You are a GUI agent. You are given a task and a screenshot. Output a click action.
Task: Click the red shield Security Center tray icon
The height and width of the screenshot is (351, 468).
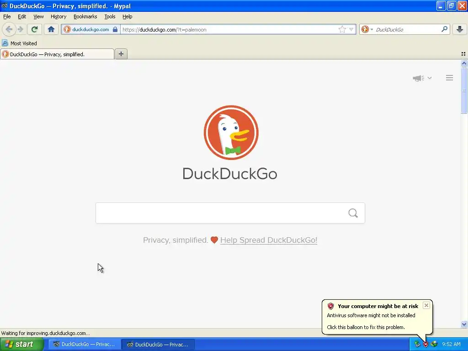click(x=425, y=345)
